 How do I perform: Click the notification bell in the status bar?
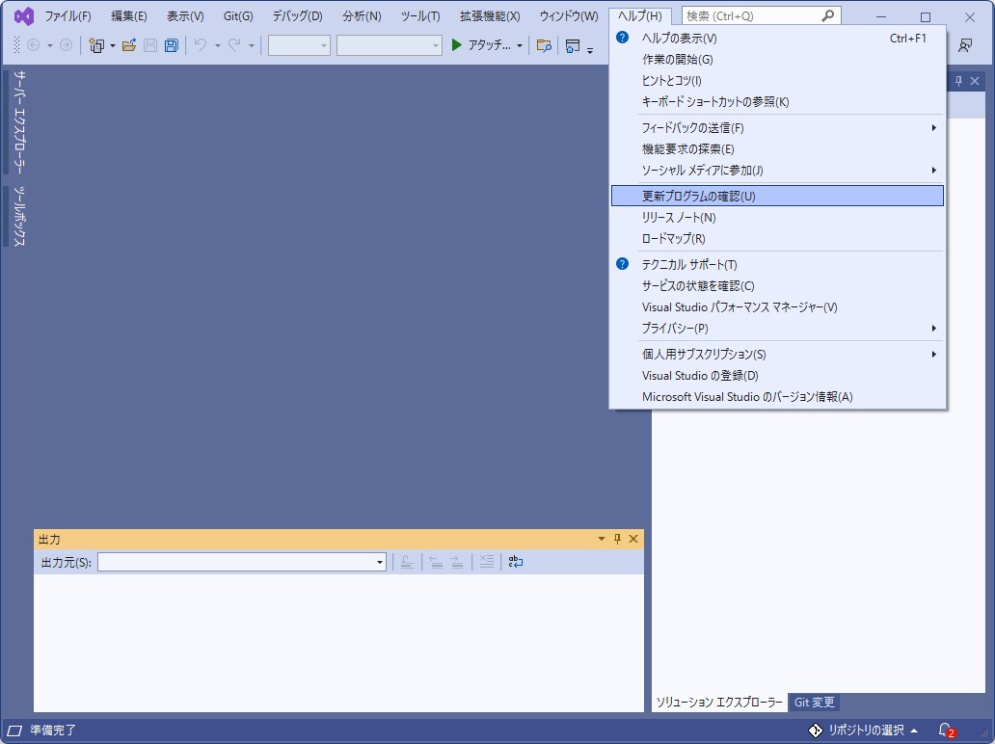943,731
